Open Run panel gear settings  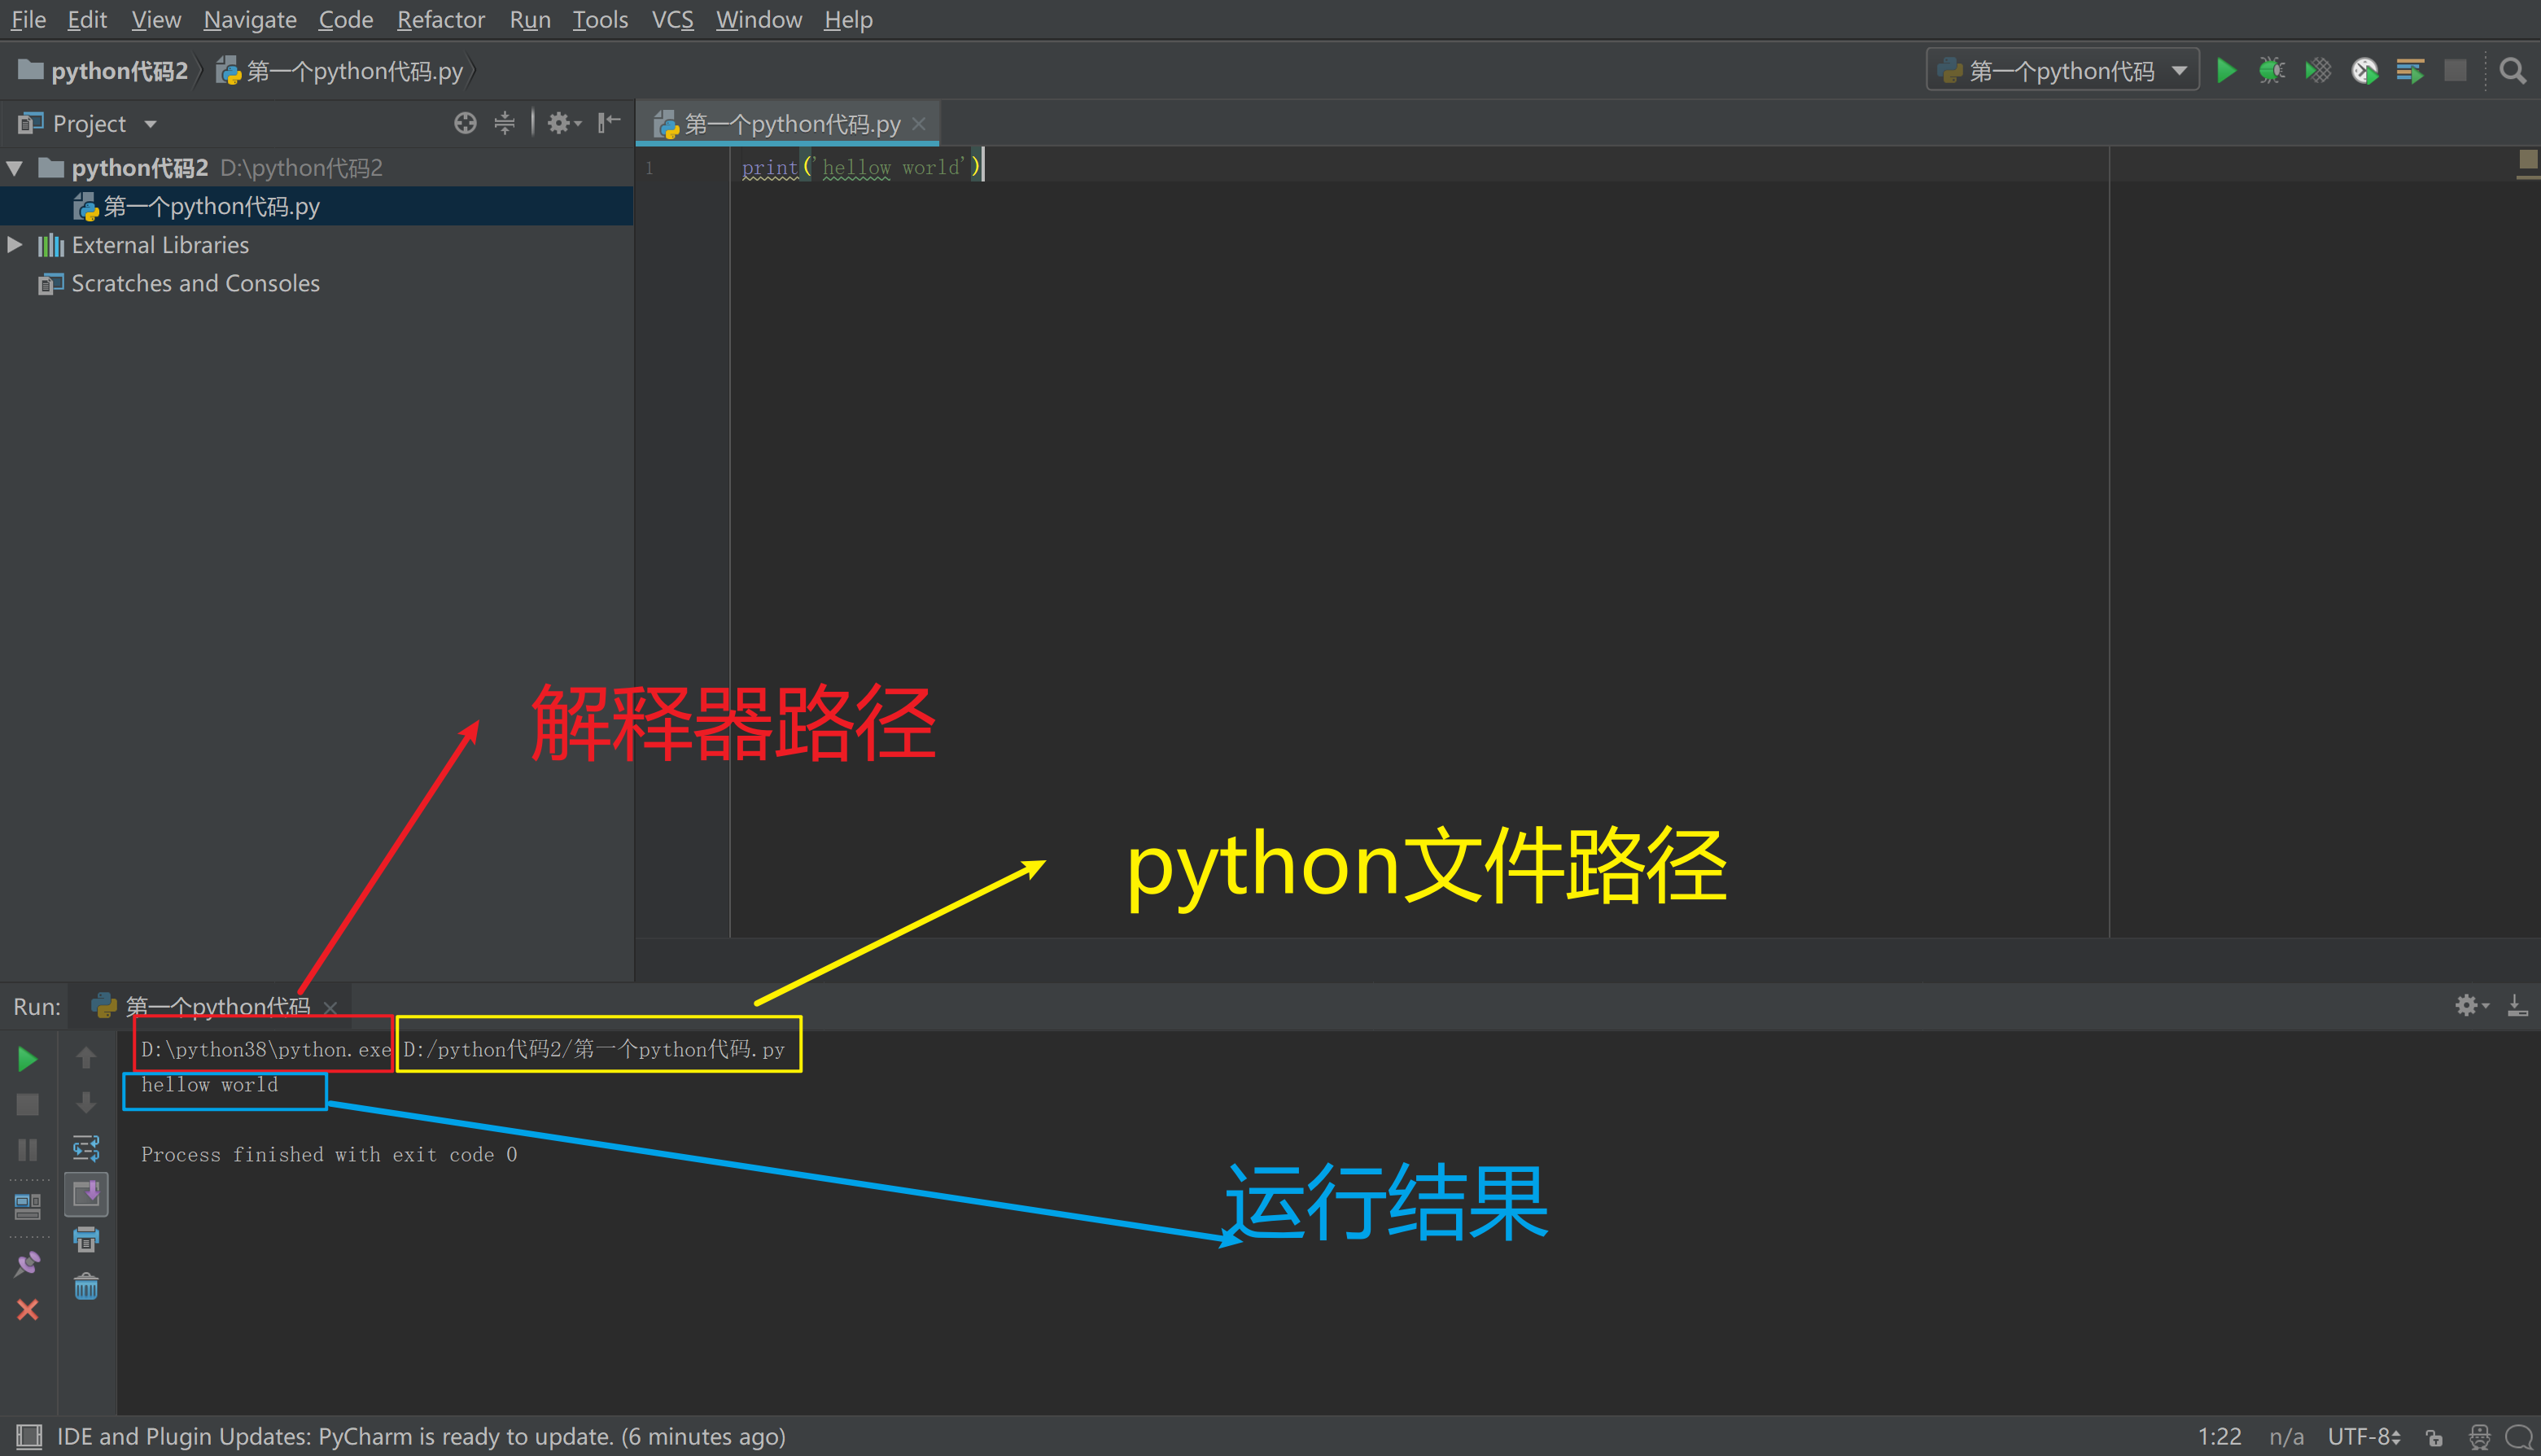click(x=2471, y=1005)
